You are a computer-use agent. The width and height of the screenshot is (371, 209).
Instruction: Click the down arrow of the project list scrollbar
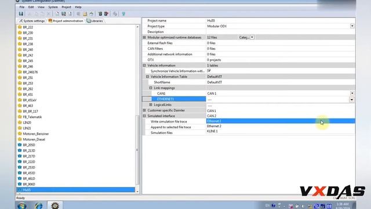coord(137,192)
